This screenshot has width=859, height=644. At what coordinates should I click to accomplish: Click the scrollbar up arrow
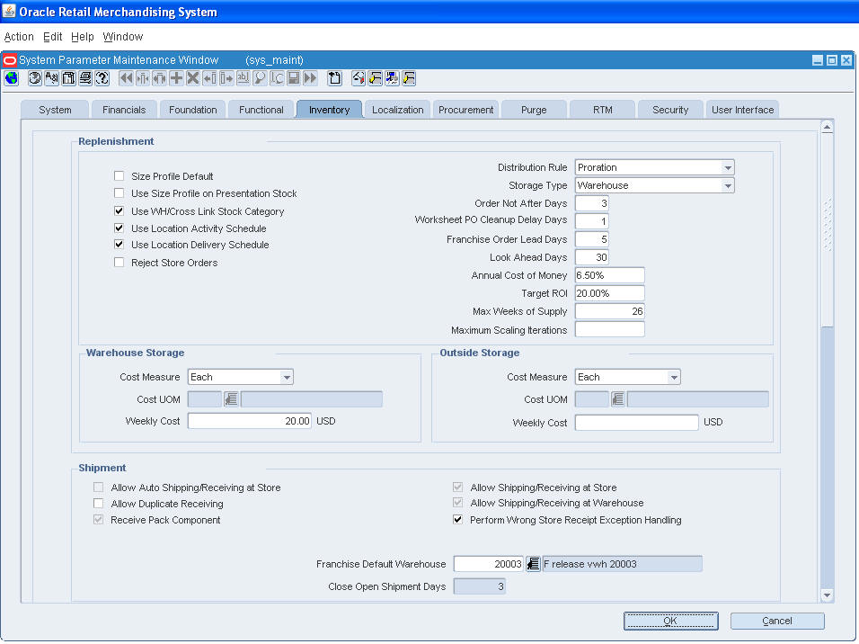[828, 127]
